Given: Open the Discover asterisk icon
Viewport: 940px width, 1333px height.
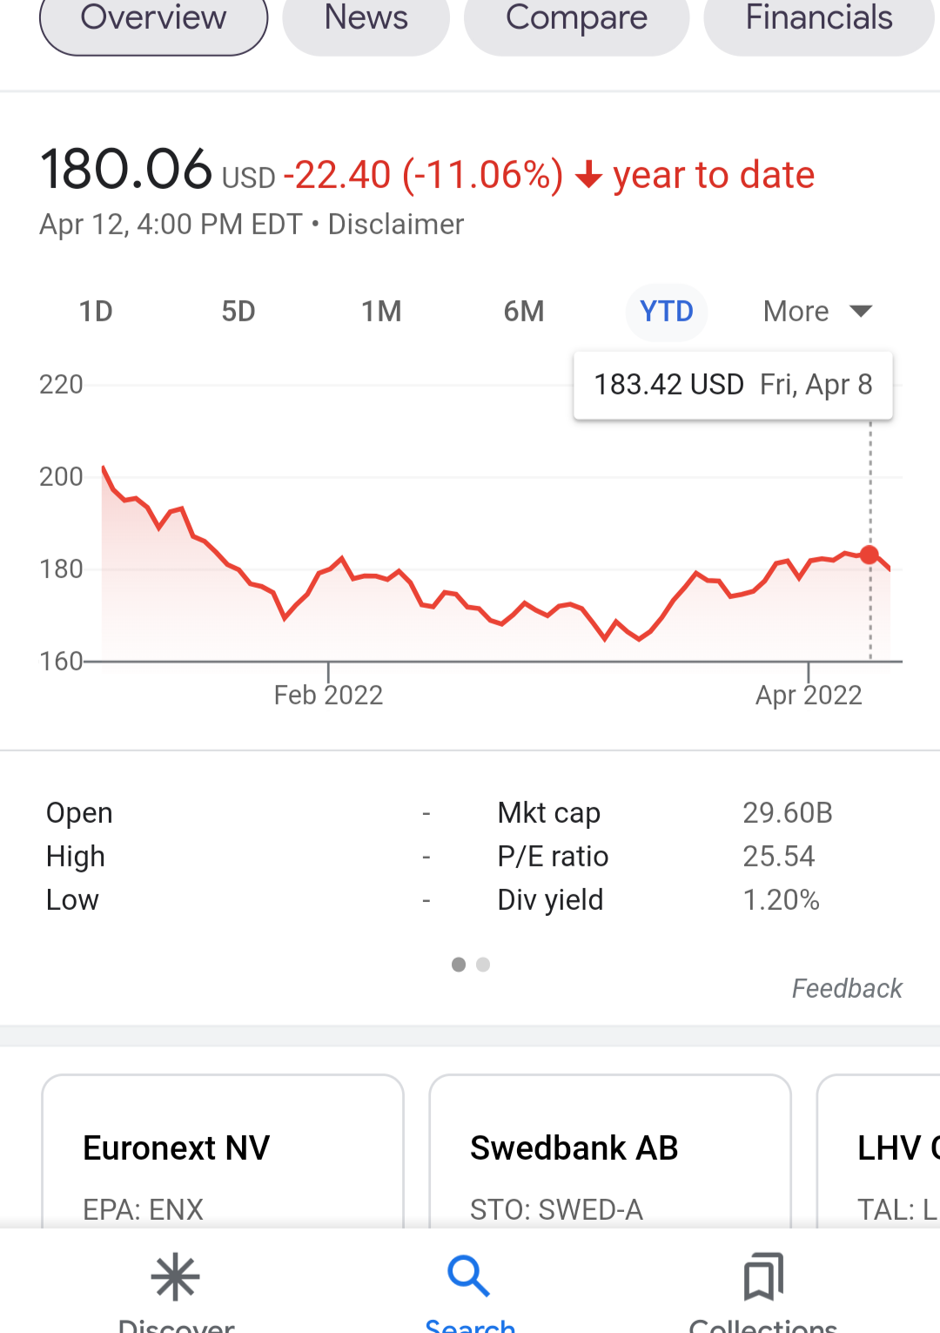Looking at the screenshot, I should coord(176,1276).
